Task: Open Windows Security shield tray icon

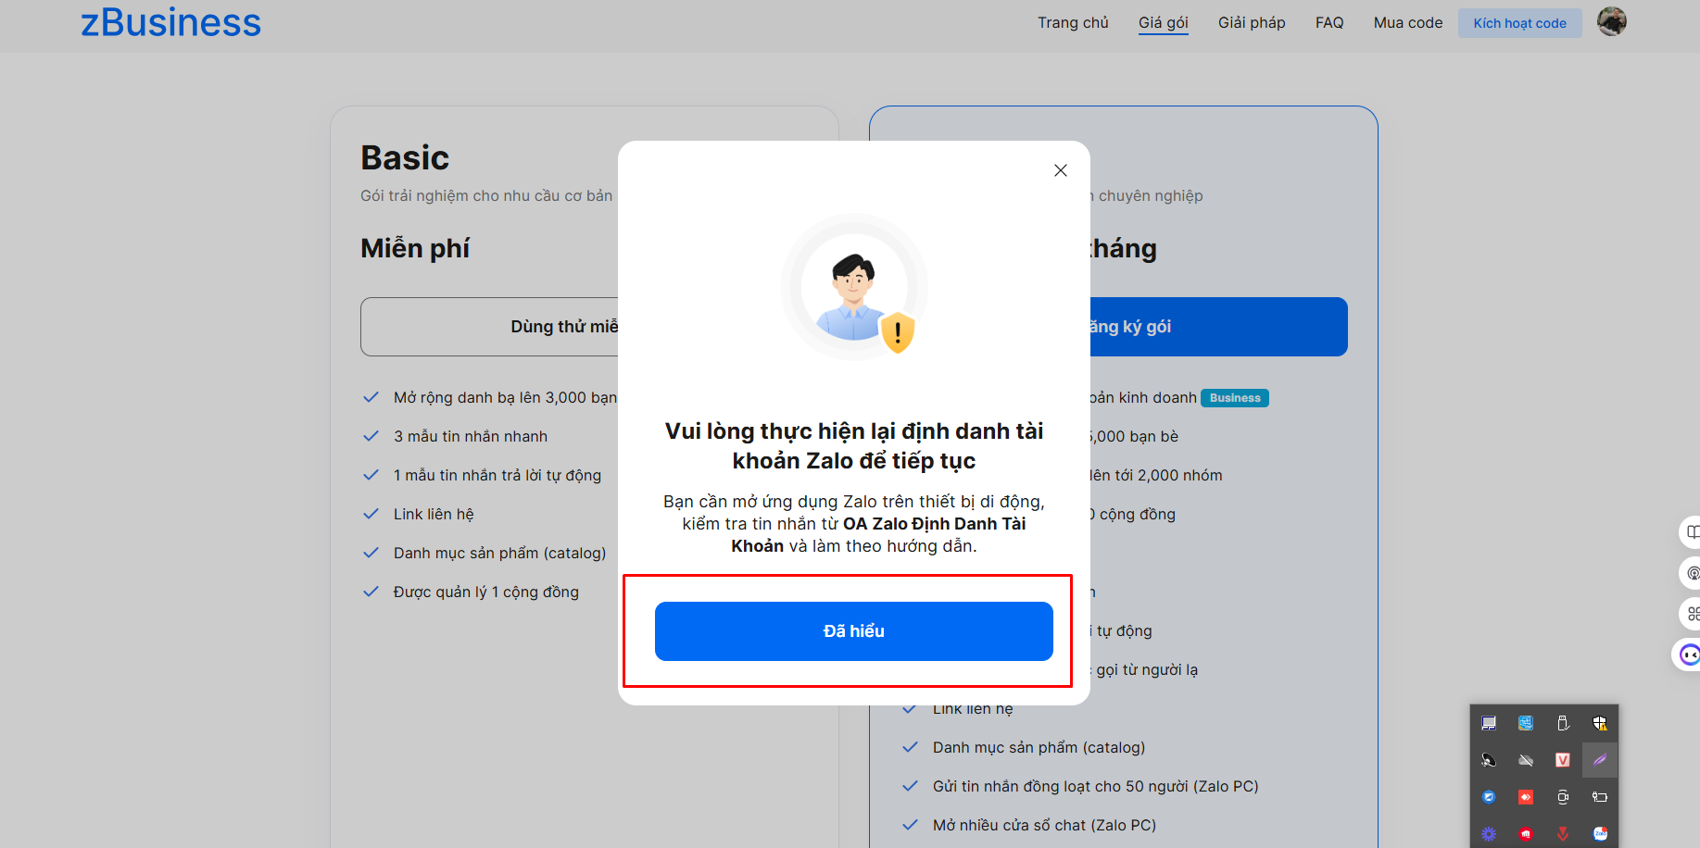Action: (1600, 723)
